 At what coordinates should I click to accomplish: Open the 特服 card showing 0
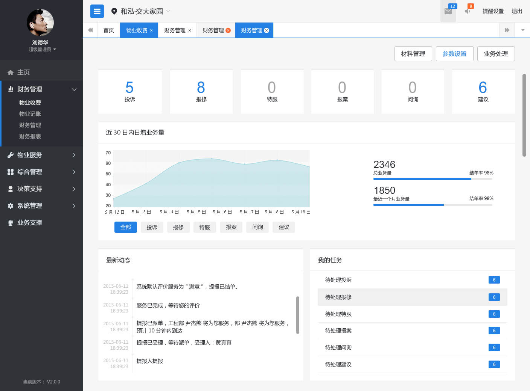pyautogui.click(x=272, y=92)
